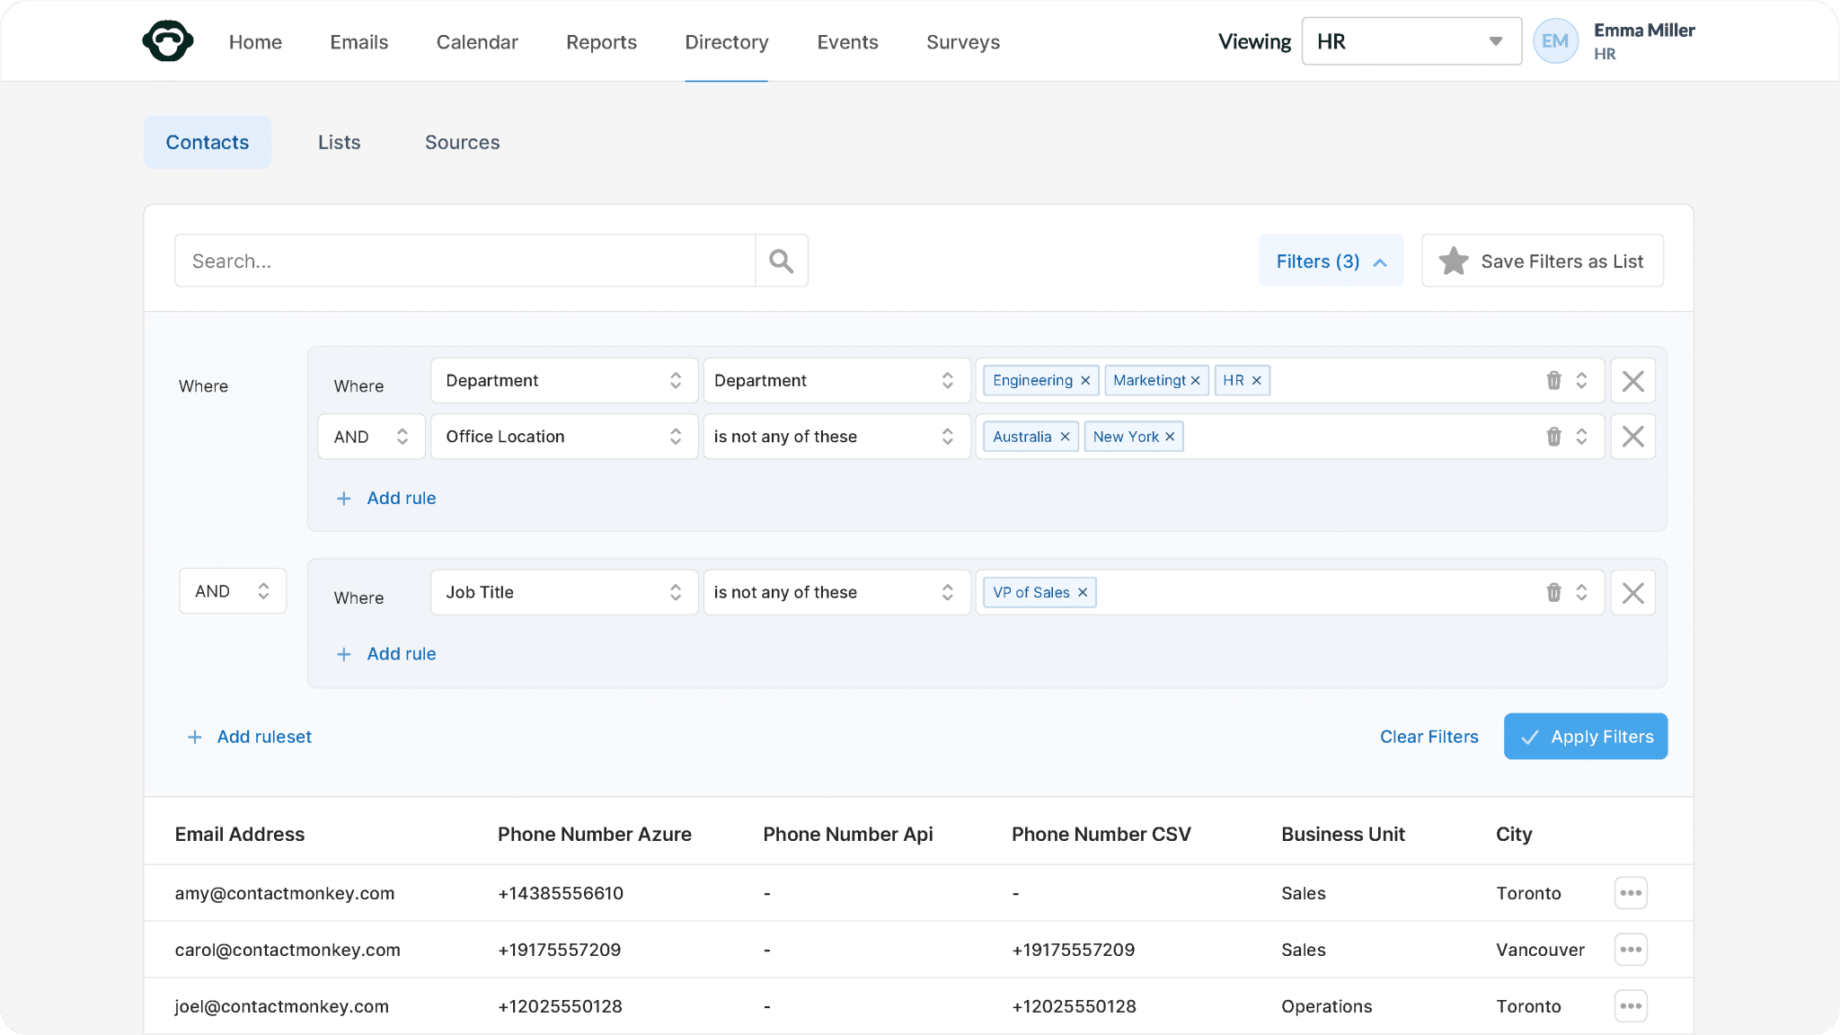The width and height of the screenshot is (1840, 1035).
Task: Open the Surveys menu
Action: (x=962, y=42)
